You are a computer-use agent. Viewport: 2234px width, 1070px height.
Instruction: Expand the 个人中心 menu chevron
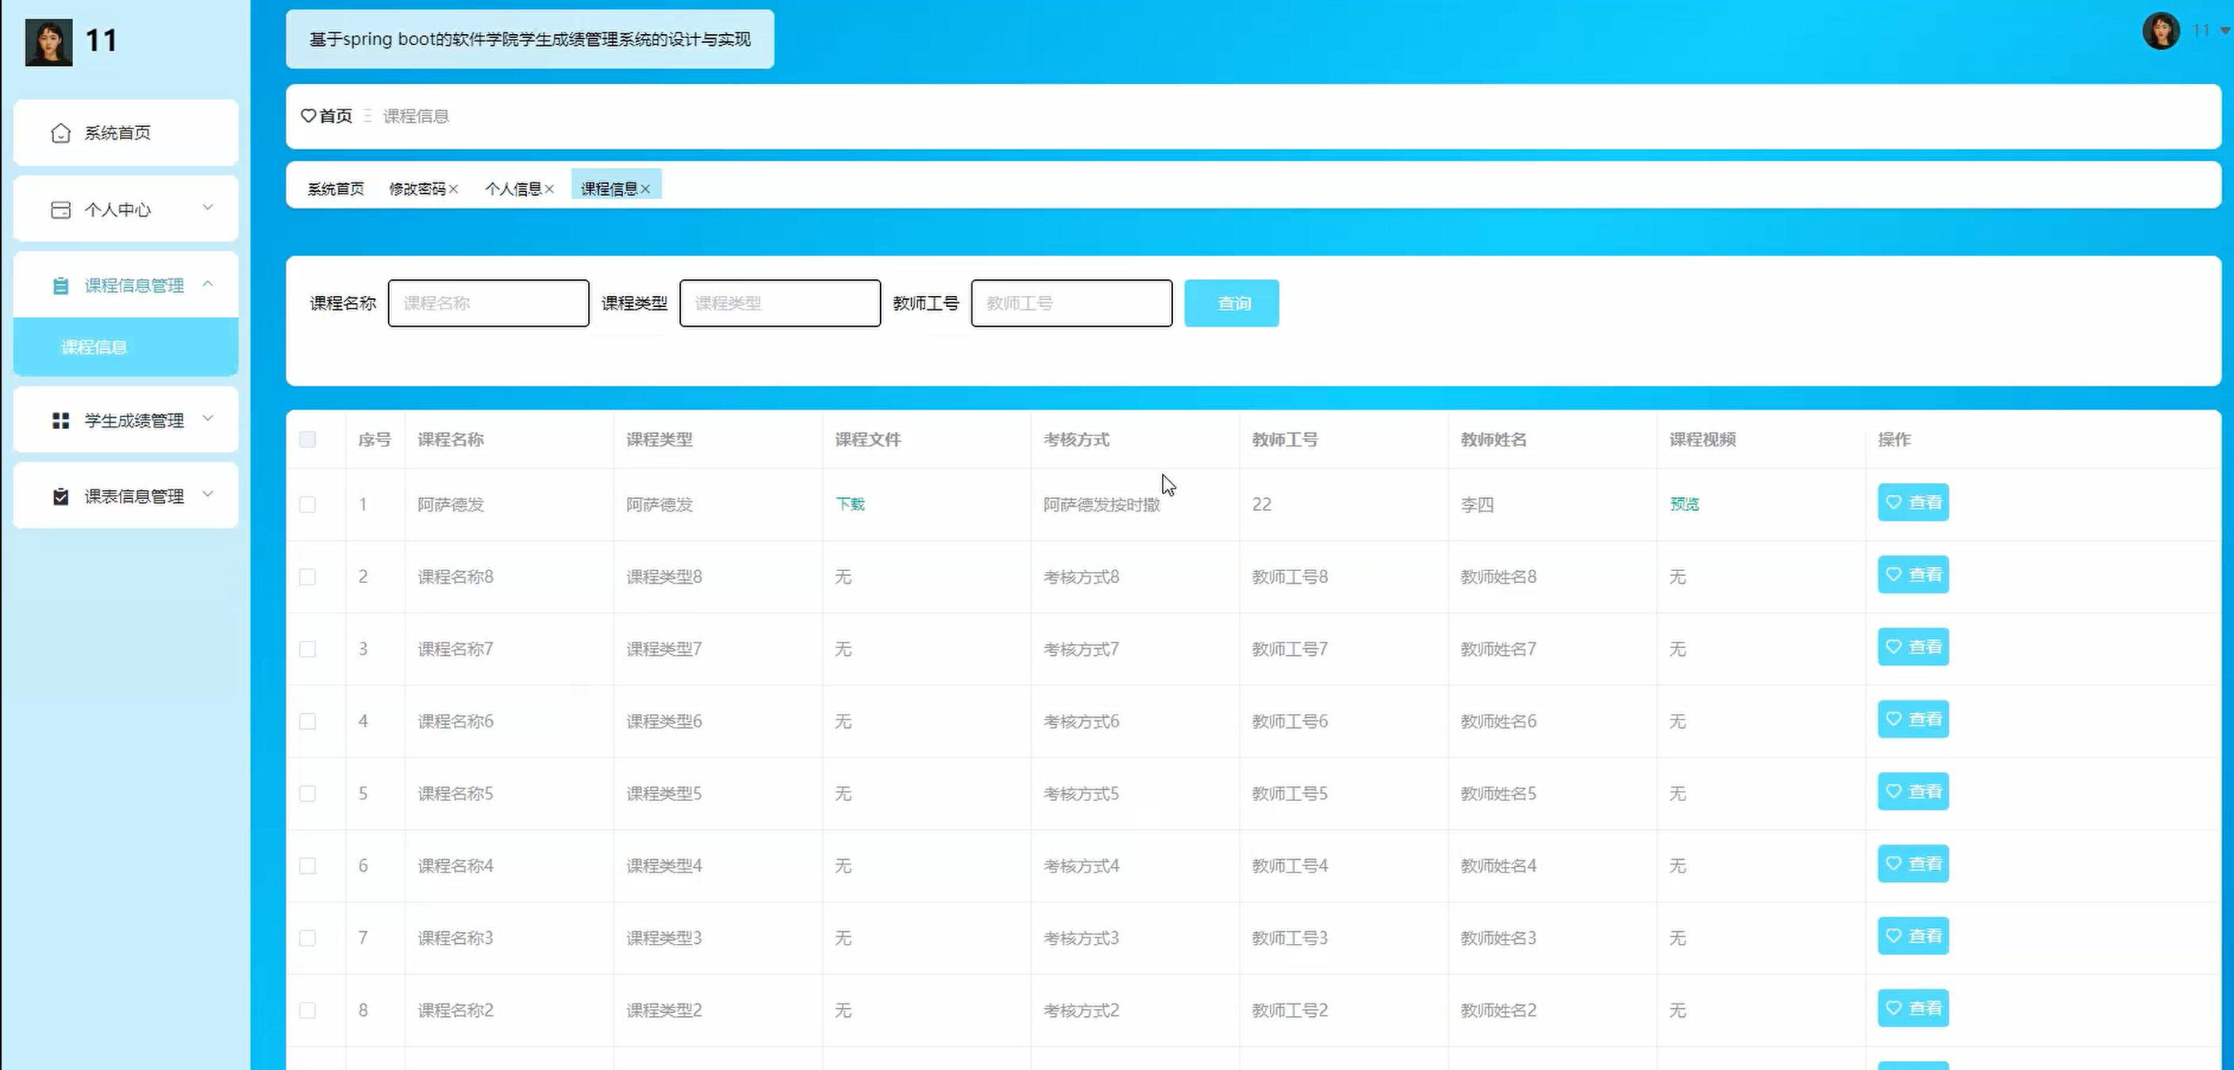pos(207,207)
